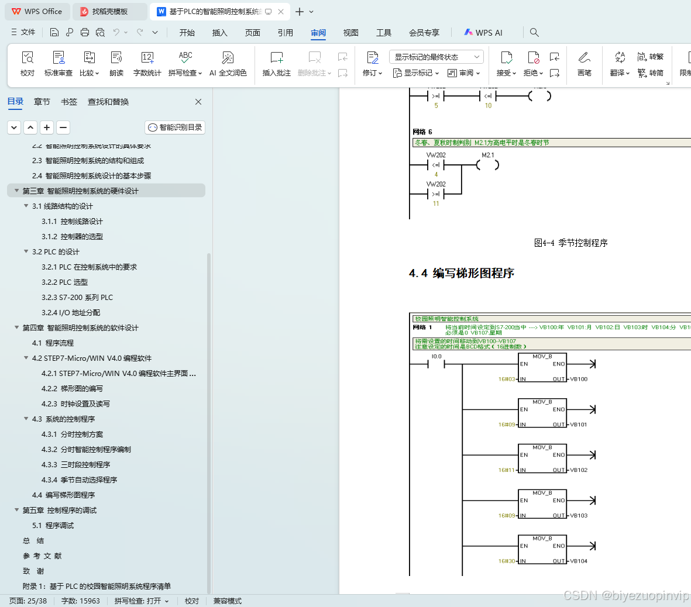691x607 pixels.
Task: Open 4.3.4 季节自动选择程序 heading
Action: [x=80, y=480]
